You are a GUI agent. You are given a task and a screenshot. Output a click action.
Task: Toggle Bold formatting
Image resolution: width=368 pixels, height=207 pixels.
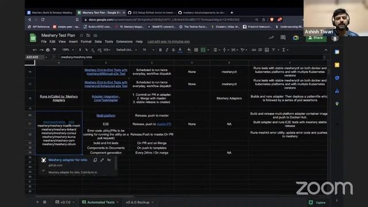pos(160,50)
